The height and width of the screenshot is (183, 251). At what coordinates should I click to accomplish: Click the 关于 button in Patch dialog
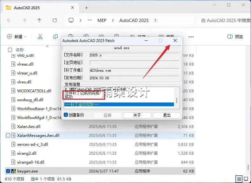pyautogui.click(x=137, y=115)
